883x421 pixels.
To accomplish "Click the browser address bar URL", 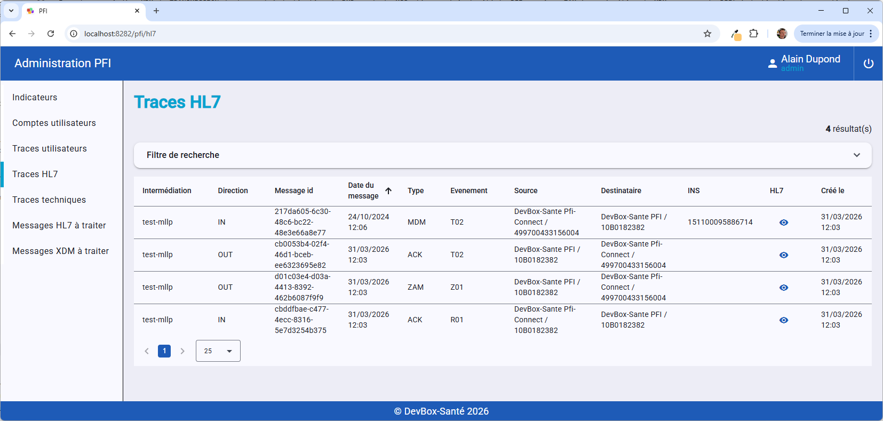I will (120, 34).
